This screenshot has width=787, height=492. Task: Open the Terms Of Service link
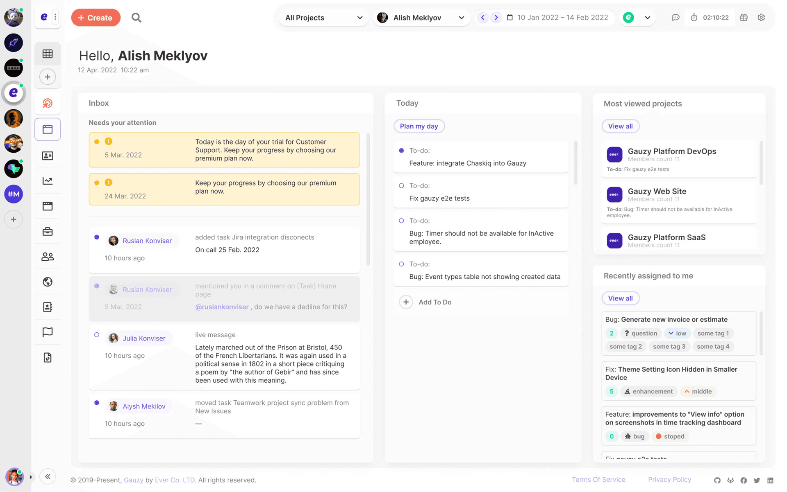point(598,479)
